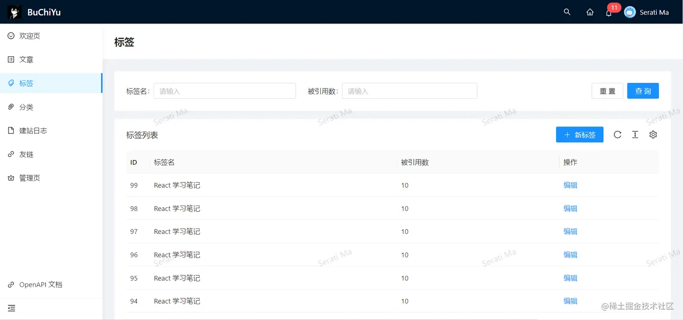Click the 标签 page heading
This screenshot has height=320, width=683.
point(124,42)
